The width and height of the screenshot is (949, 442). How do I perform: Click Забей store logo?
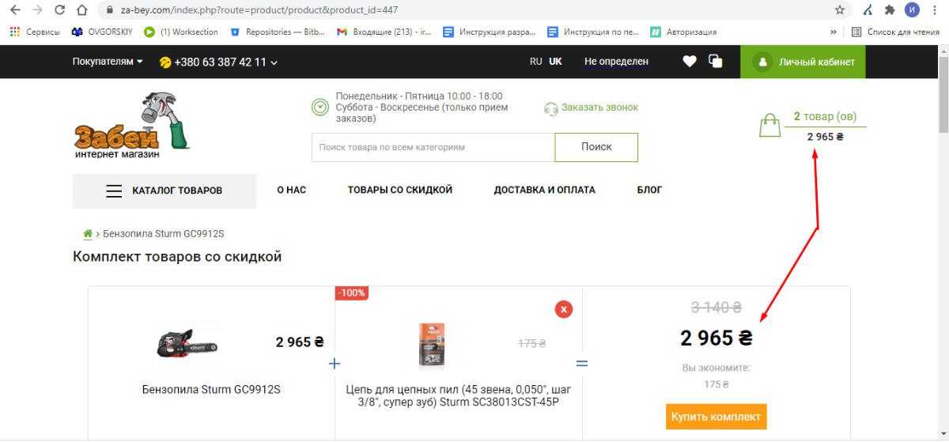tap(131, 126)
